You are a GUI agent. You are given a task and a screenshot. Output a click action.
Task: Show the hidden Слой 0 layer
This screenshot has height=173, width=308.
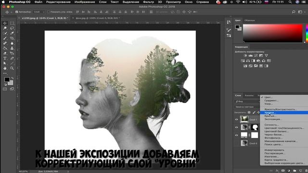[x=236, y=143]
